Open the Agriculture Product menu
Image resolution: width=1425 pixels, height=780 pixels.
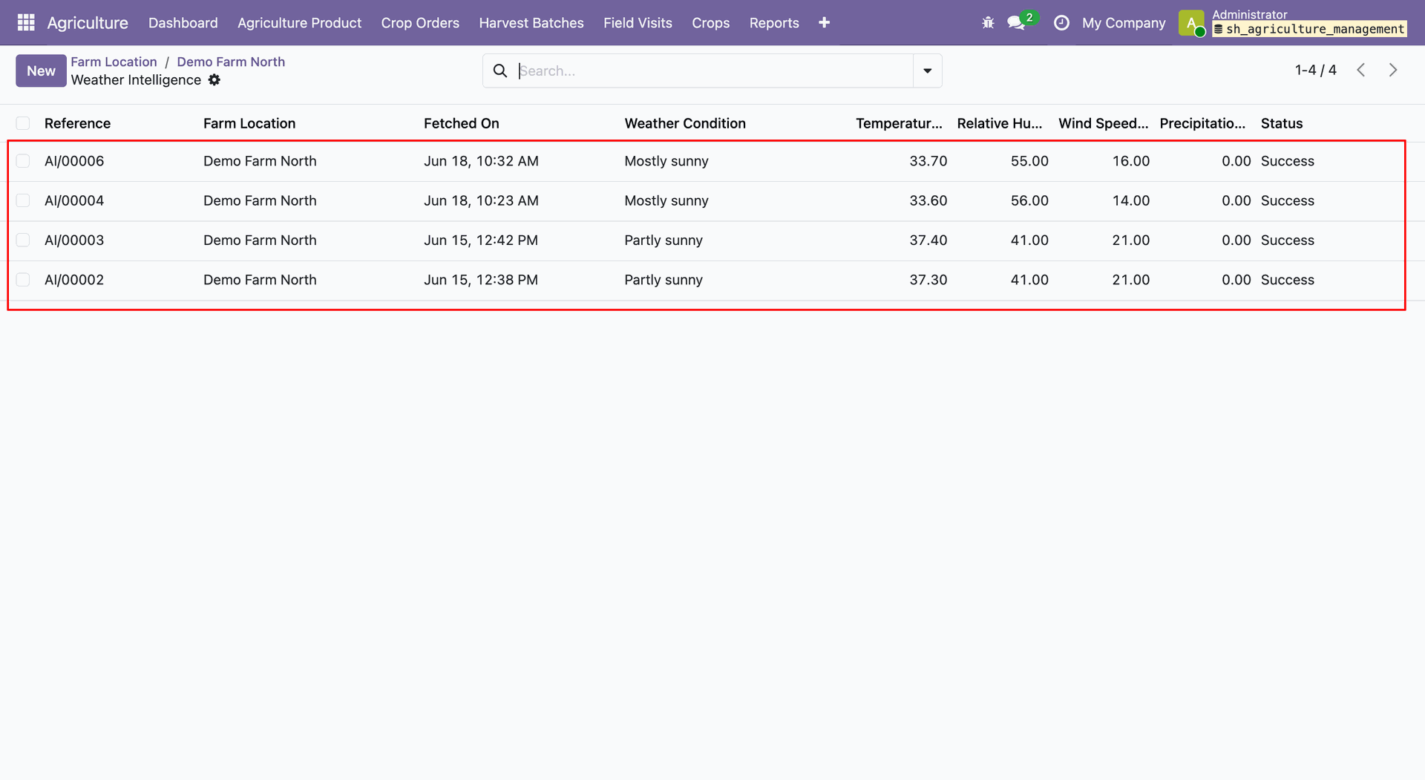(x=299, y=23)
